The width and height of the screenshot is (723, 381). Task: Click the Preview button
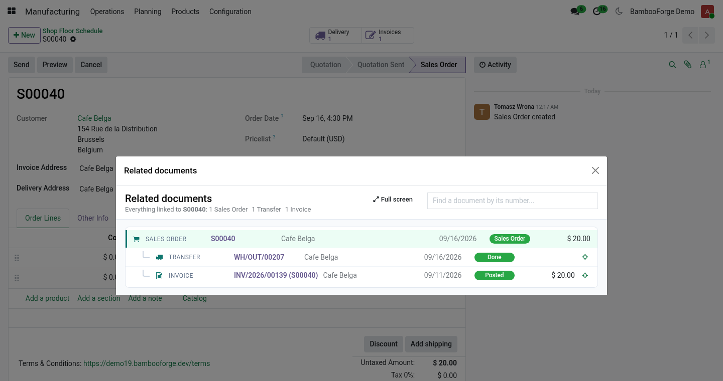pyautogui.click(x=55, y=65)
